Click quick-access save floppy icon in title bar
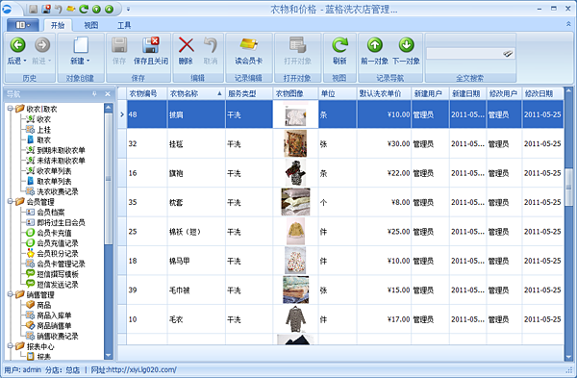 click(x=33, y=9)
